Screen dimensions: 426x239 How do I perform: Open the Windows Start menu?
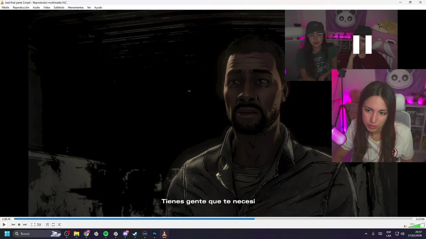click(x=7, y=234)
